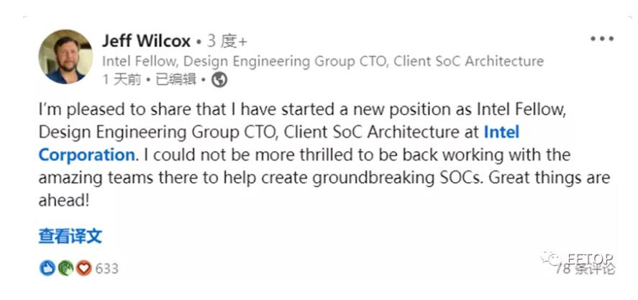The width and height of the screenshot is (638, 300).
Task: Click the blue thumbs-up like reaction icon
Action: 47,268
